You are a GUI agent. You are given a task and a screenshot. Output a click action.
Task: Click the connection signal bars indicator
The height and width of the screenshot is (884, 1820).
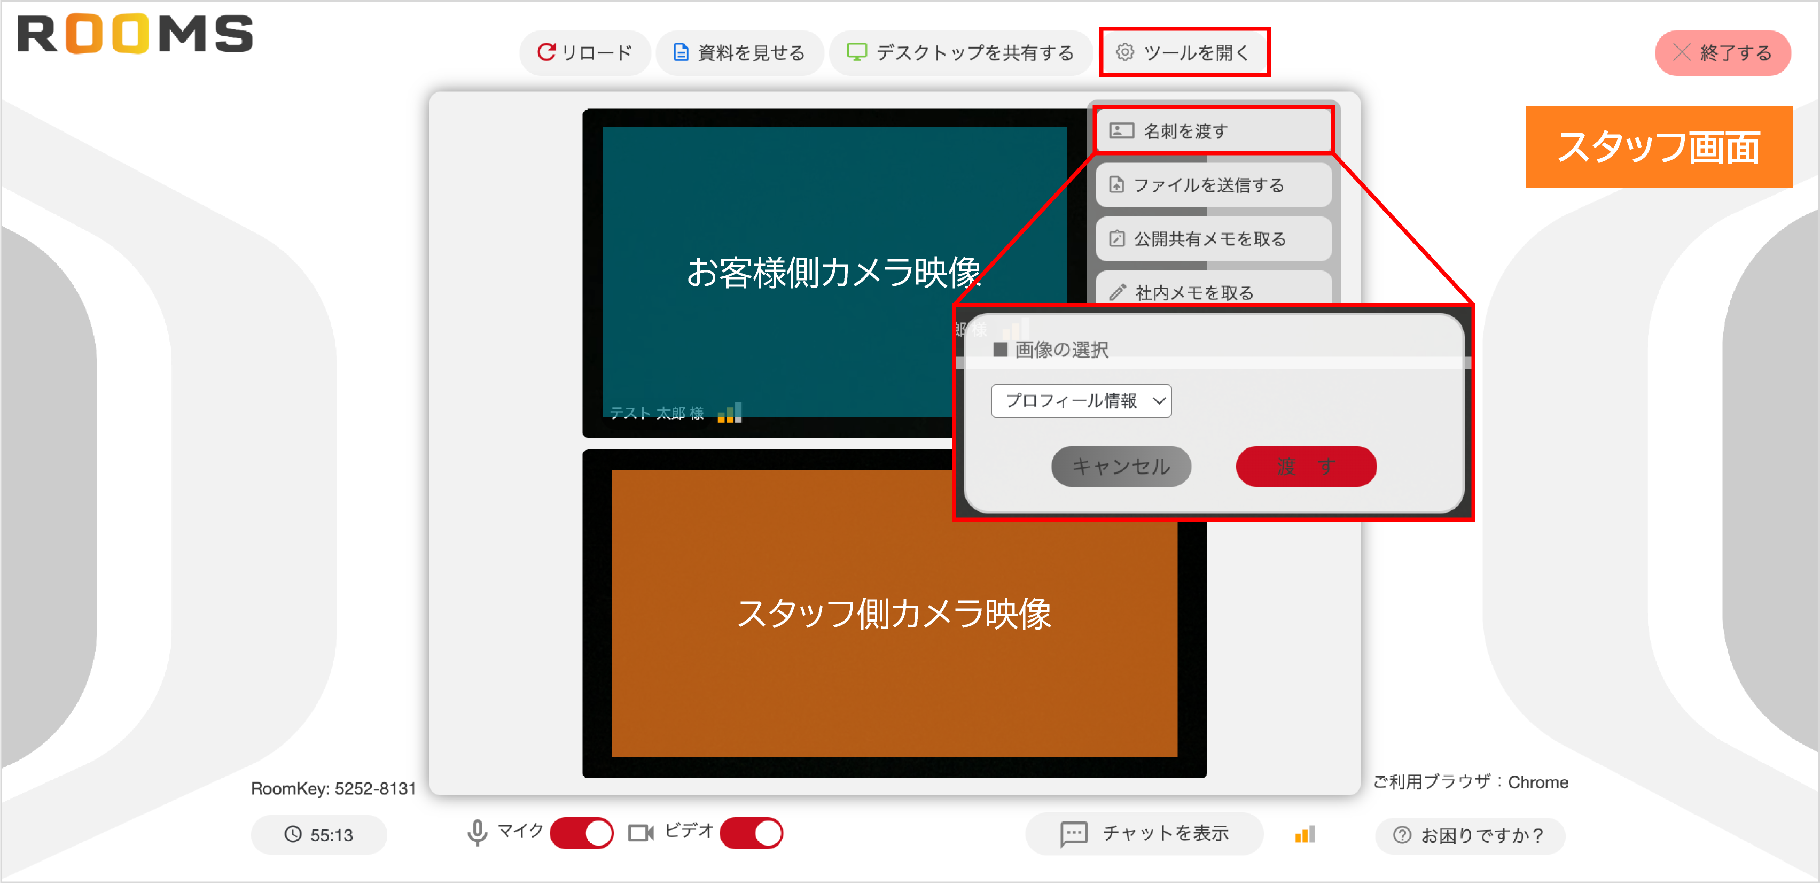pyautogui.click(x=1303, y=834)
